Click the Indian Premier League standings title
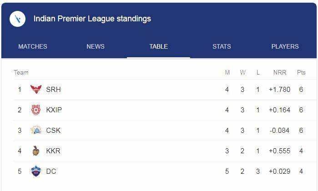318x191 pixels. pos(92,19)
